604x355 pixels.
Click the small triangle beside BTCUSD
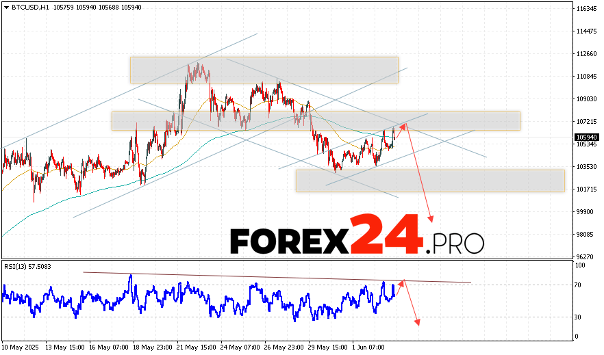coord(5,7)
